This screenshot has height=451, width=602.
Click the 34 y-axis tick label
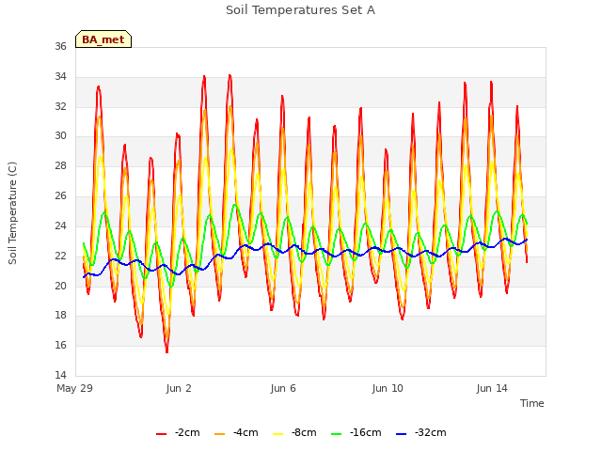click(60, 76)
